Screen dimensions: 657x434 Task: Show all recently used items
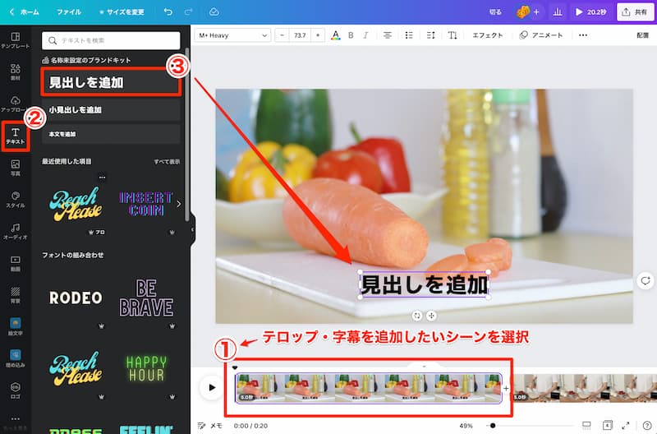pyautogui.click(x=167, y=161)
